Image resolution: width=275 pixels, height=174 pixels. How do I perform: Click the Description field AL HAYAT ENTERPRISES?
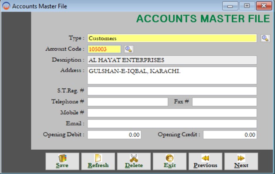click(172, 60)
